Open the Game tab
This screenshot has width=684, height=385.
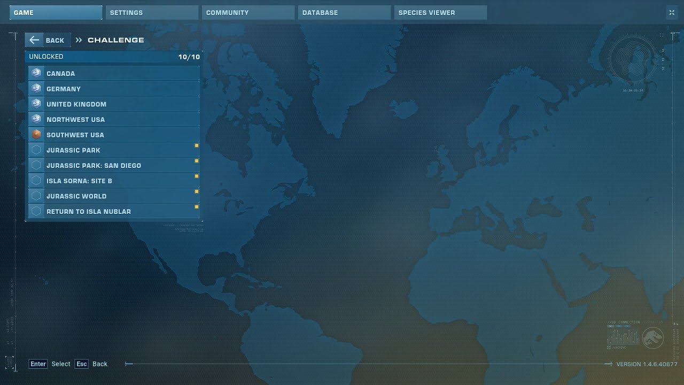pyautogui.click(x=56, y=13)
